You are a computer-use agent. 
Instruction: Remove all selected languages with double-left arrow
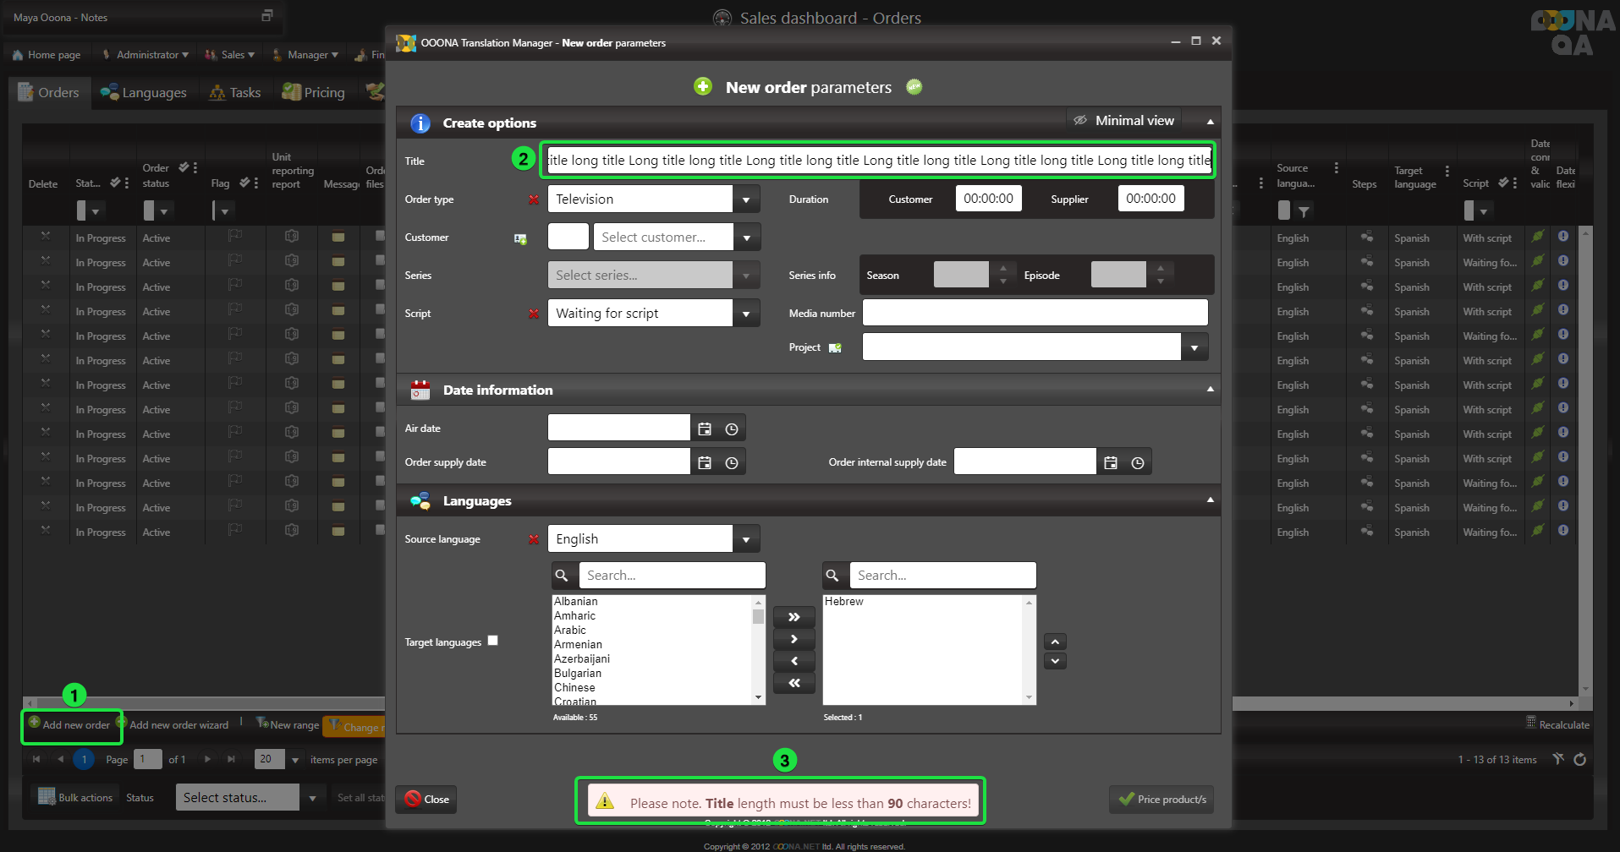(x=794, y=683)
